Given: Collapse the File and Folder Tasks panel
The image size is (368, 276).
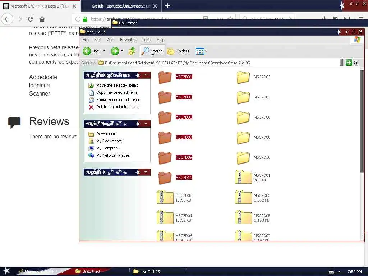Looking at the screenshot, I should click(x=146, y=75).
